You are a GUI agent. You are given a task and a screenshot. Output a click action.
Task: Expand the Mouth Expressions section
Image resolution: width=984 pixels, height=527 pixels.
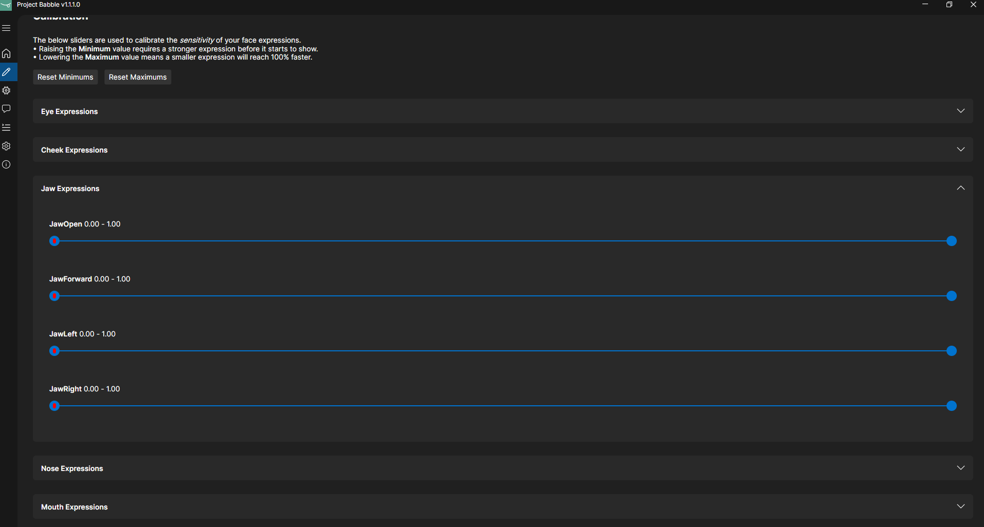tap(503, 506)
